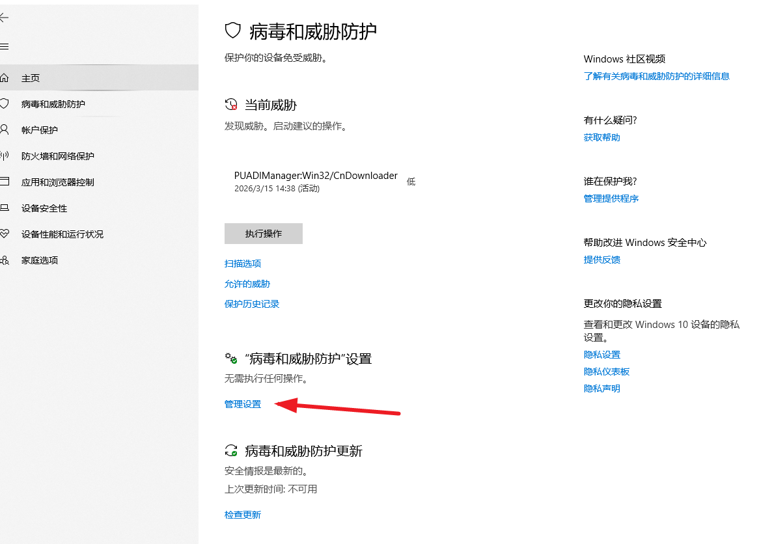Open the 扫描选项 link
Screen dimensions: 759x544
click(243, 264)
